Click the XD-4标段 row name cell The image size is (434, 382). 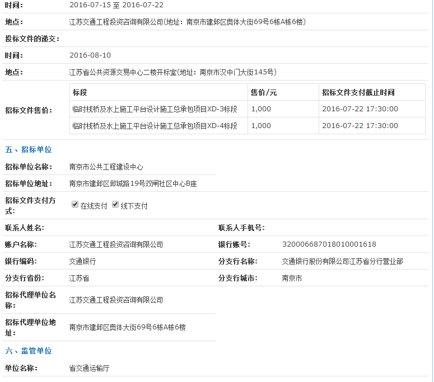pos(158,126)
